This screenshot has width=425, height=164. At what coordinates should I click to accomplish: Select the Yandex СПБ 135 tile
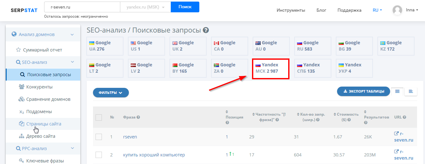coord(313,68)
